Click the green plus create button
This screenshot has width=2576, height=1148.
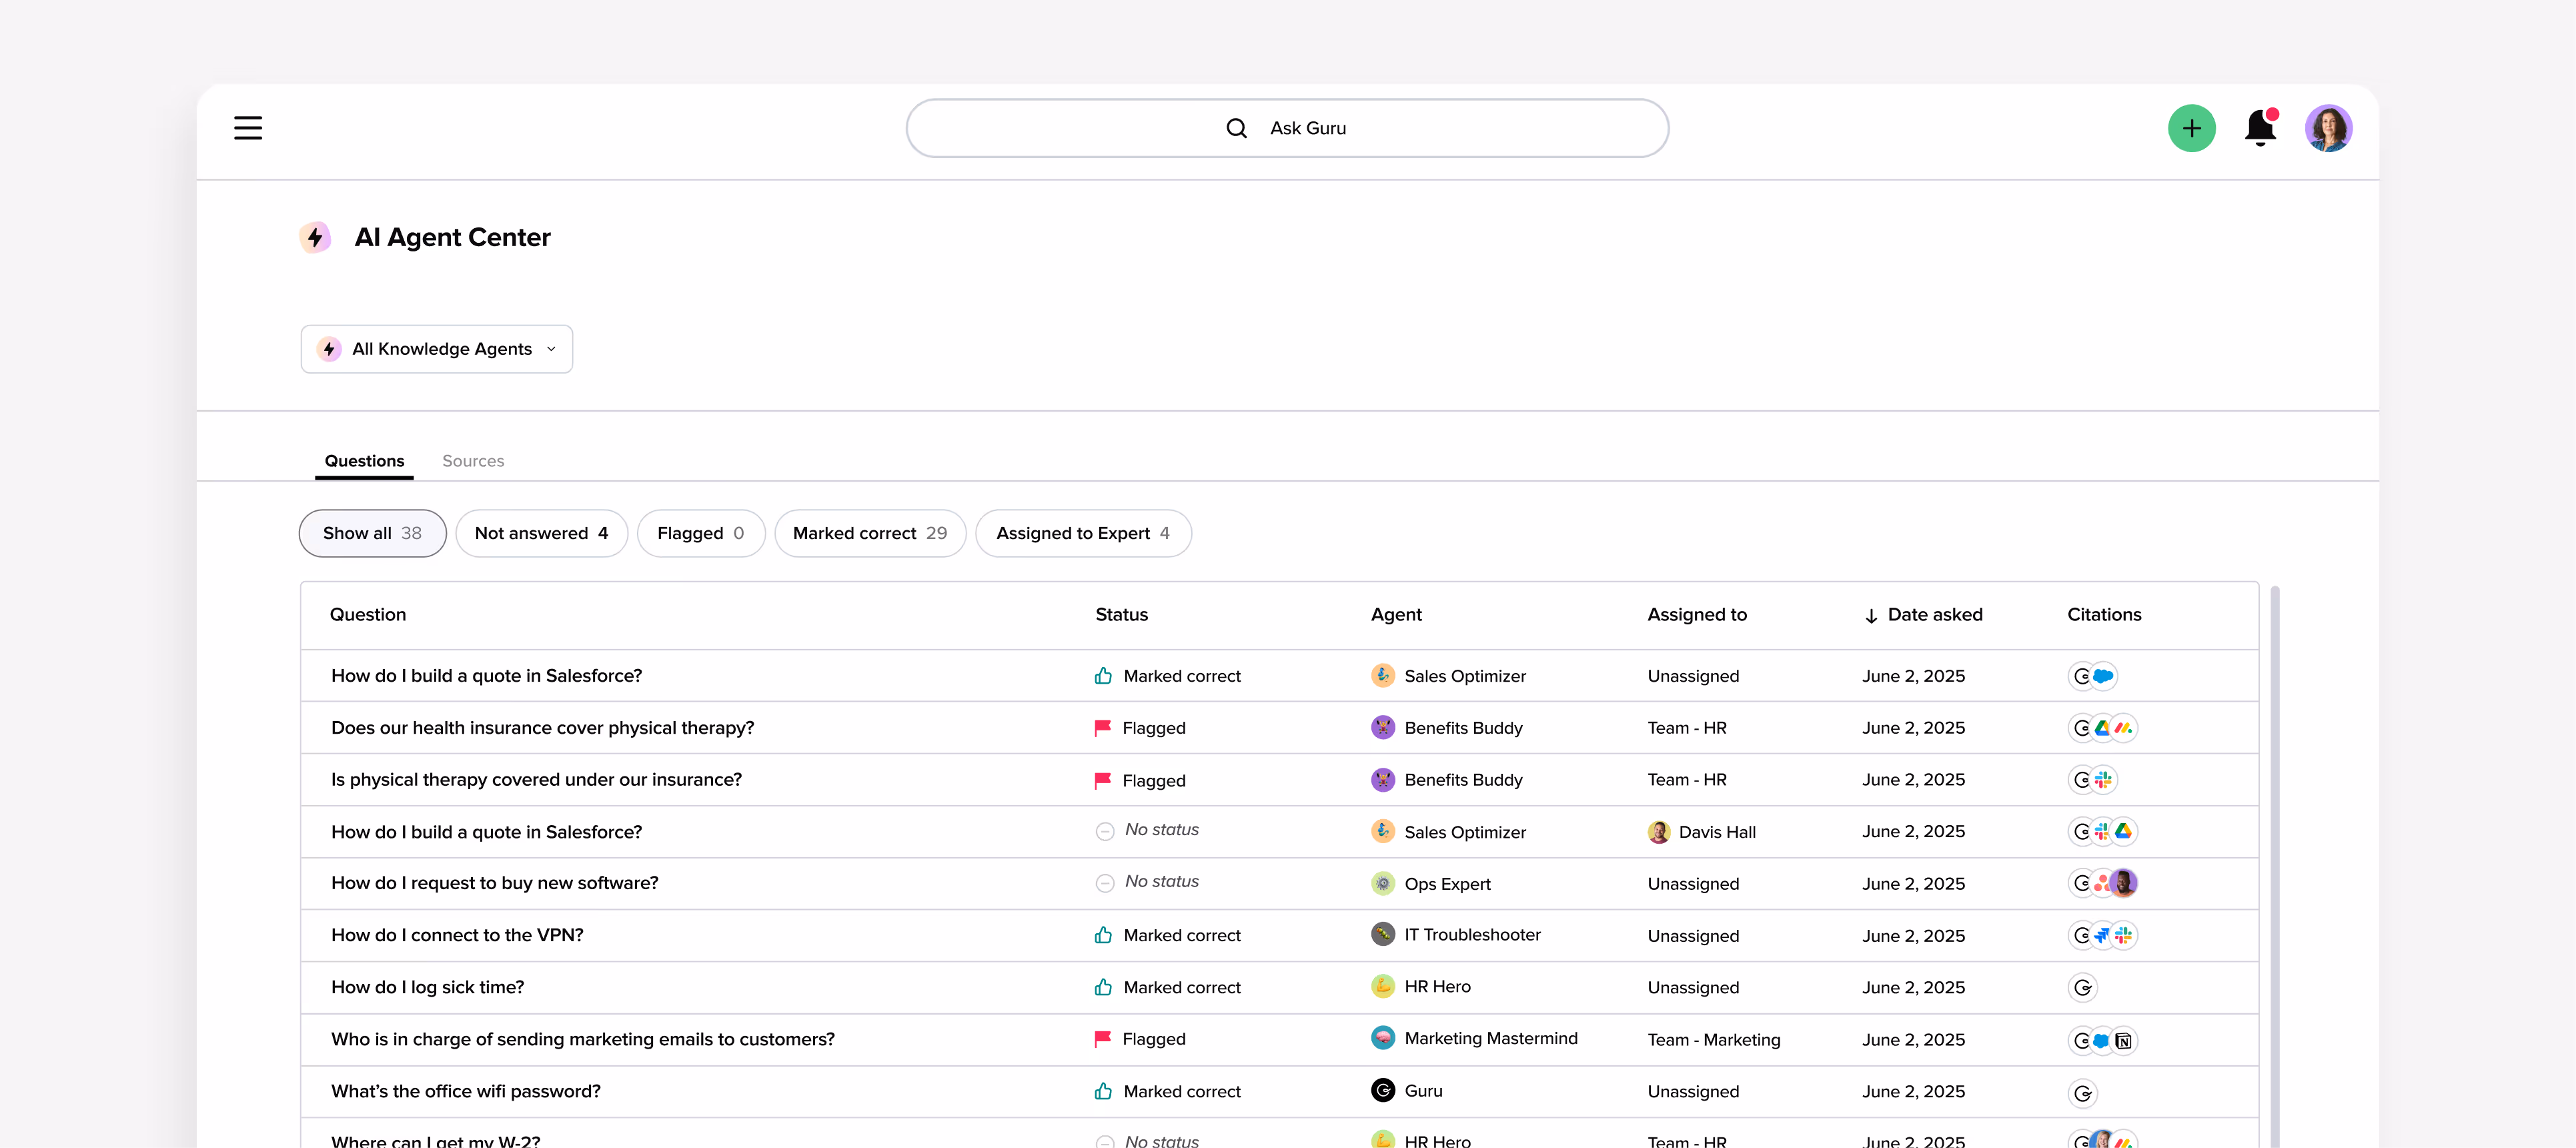2191,128
